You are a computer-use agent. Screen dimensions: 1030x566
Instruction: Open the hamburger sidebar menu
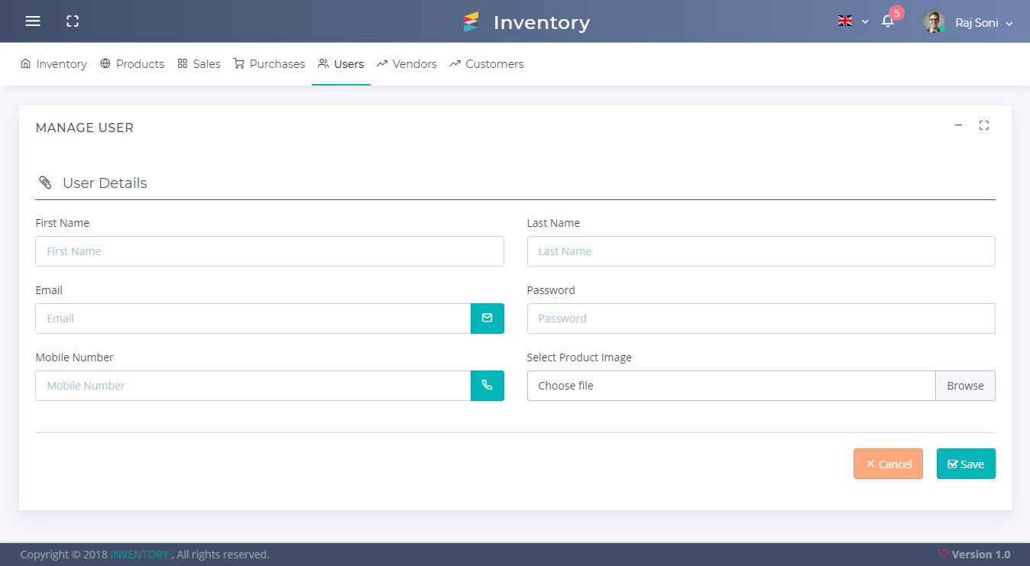(33, 21)
